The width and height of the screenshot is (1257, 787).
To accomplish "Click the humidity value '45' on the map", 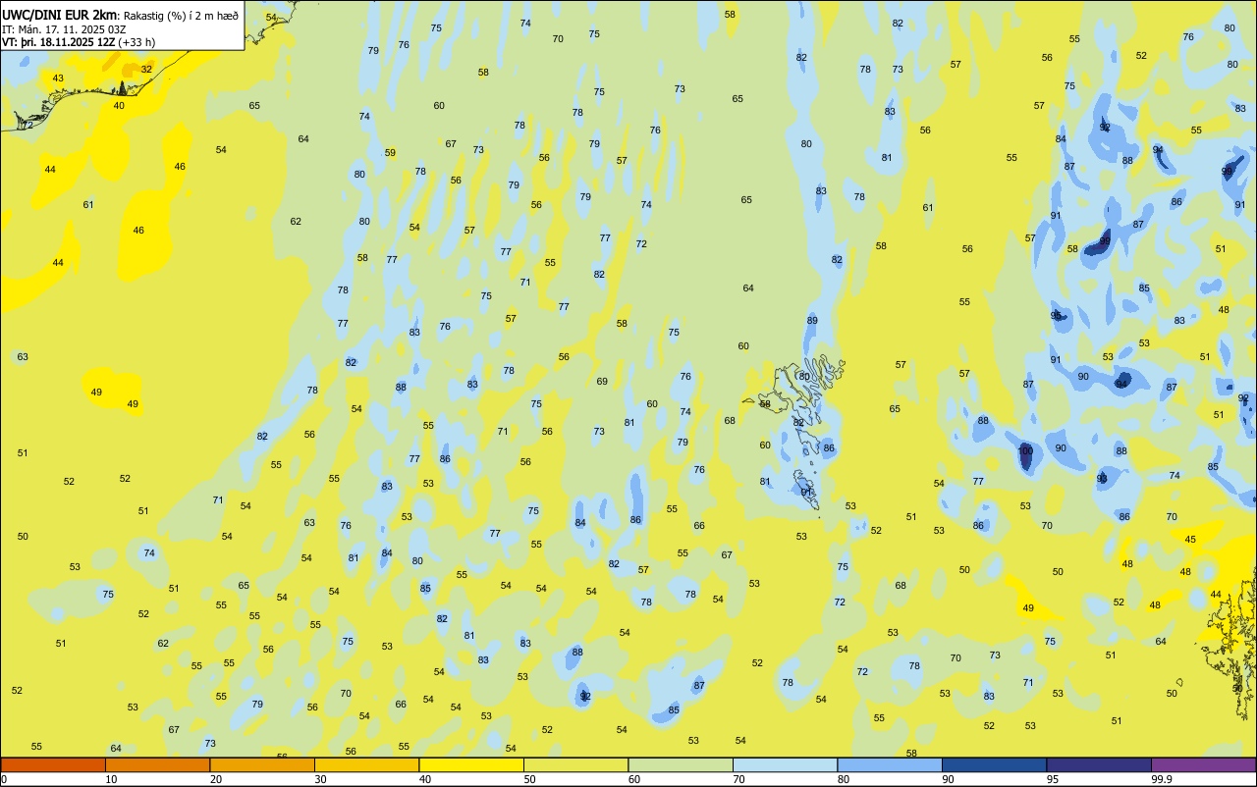I will pos(1190,540).
